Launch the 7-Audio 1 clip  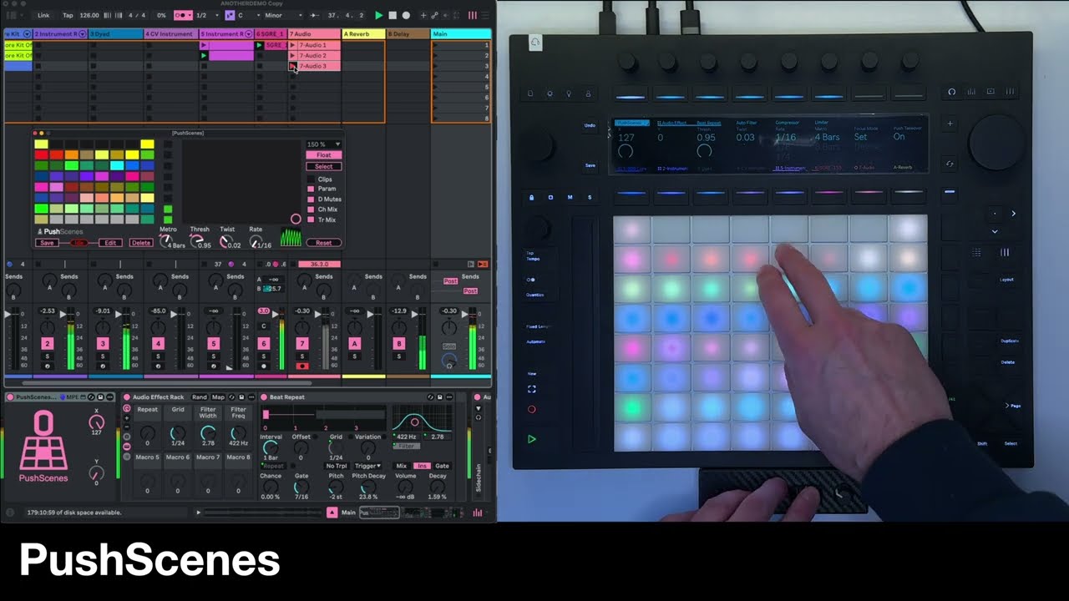click(292, 45)
